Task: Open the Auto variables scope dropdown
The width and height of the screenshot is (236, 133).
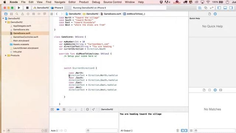Action: pos(54,130)
